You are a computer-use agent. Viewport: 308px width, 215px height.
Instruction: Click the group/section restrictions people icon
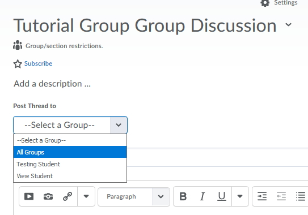[x=18, y=45]
